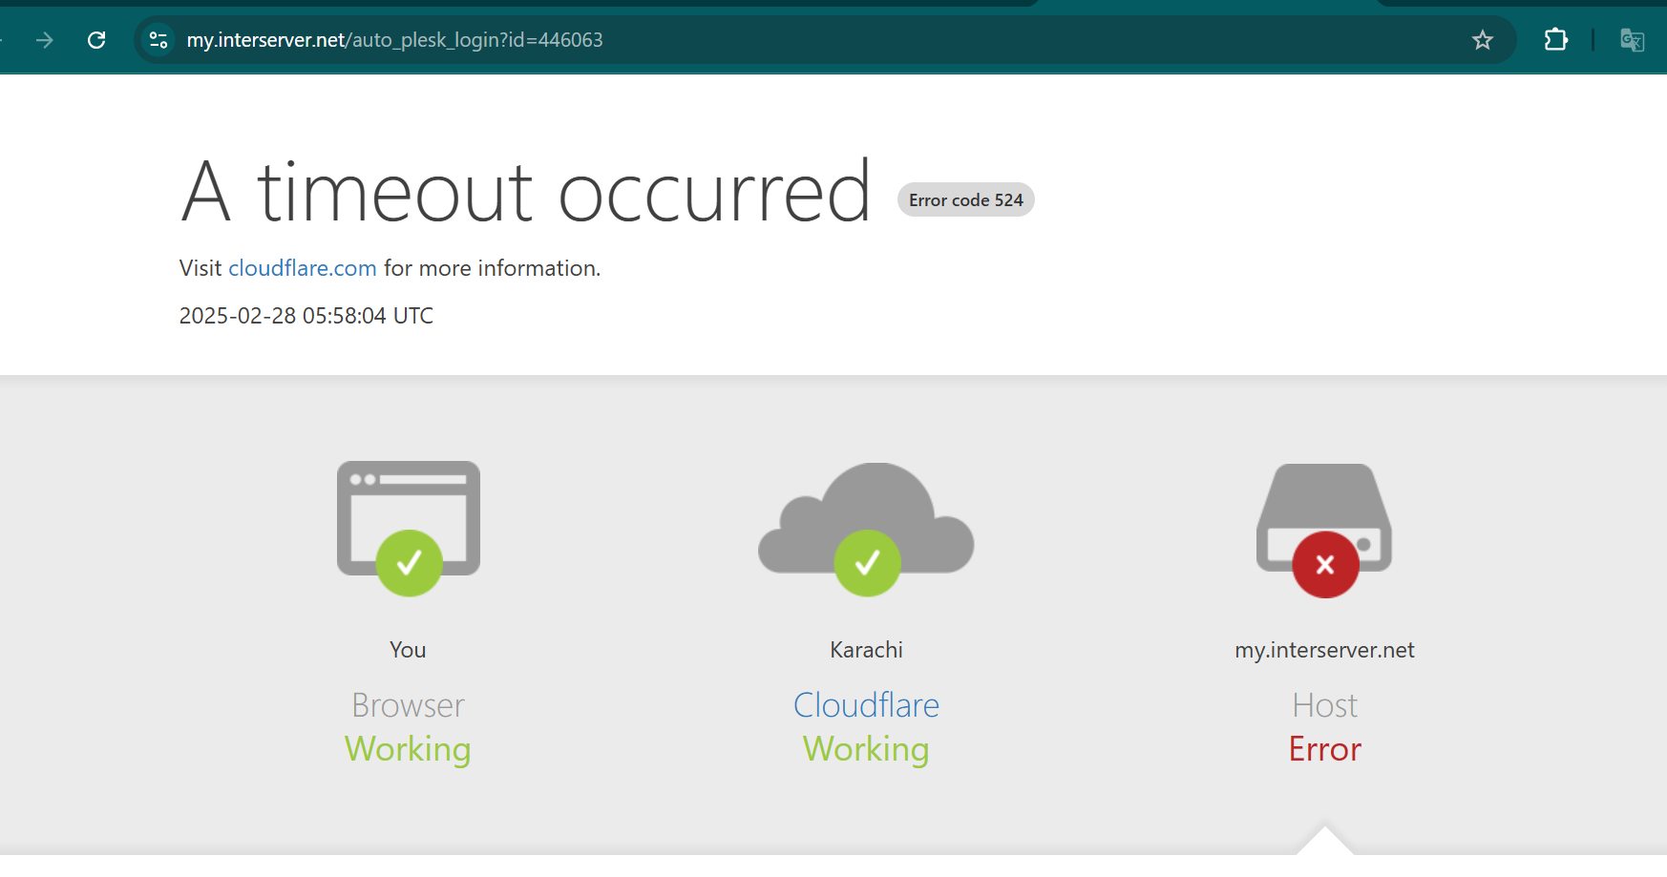Click the Cloudflare status link
This screenshot has width=1667, height=877.
click(866, 705)
